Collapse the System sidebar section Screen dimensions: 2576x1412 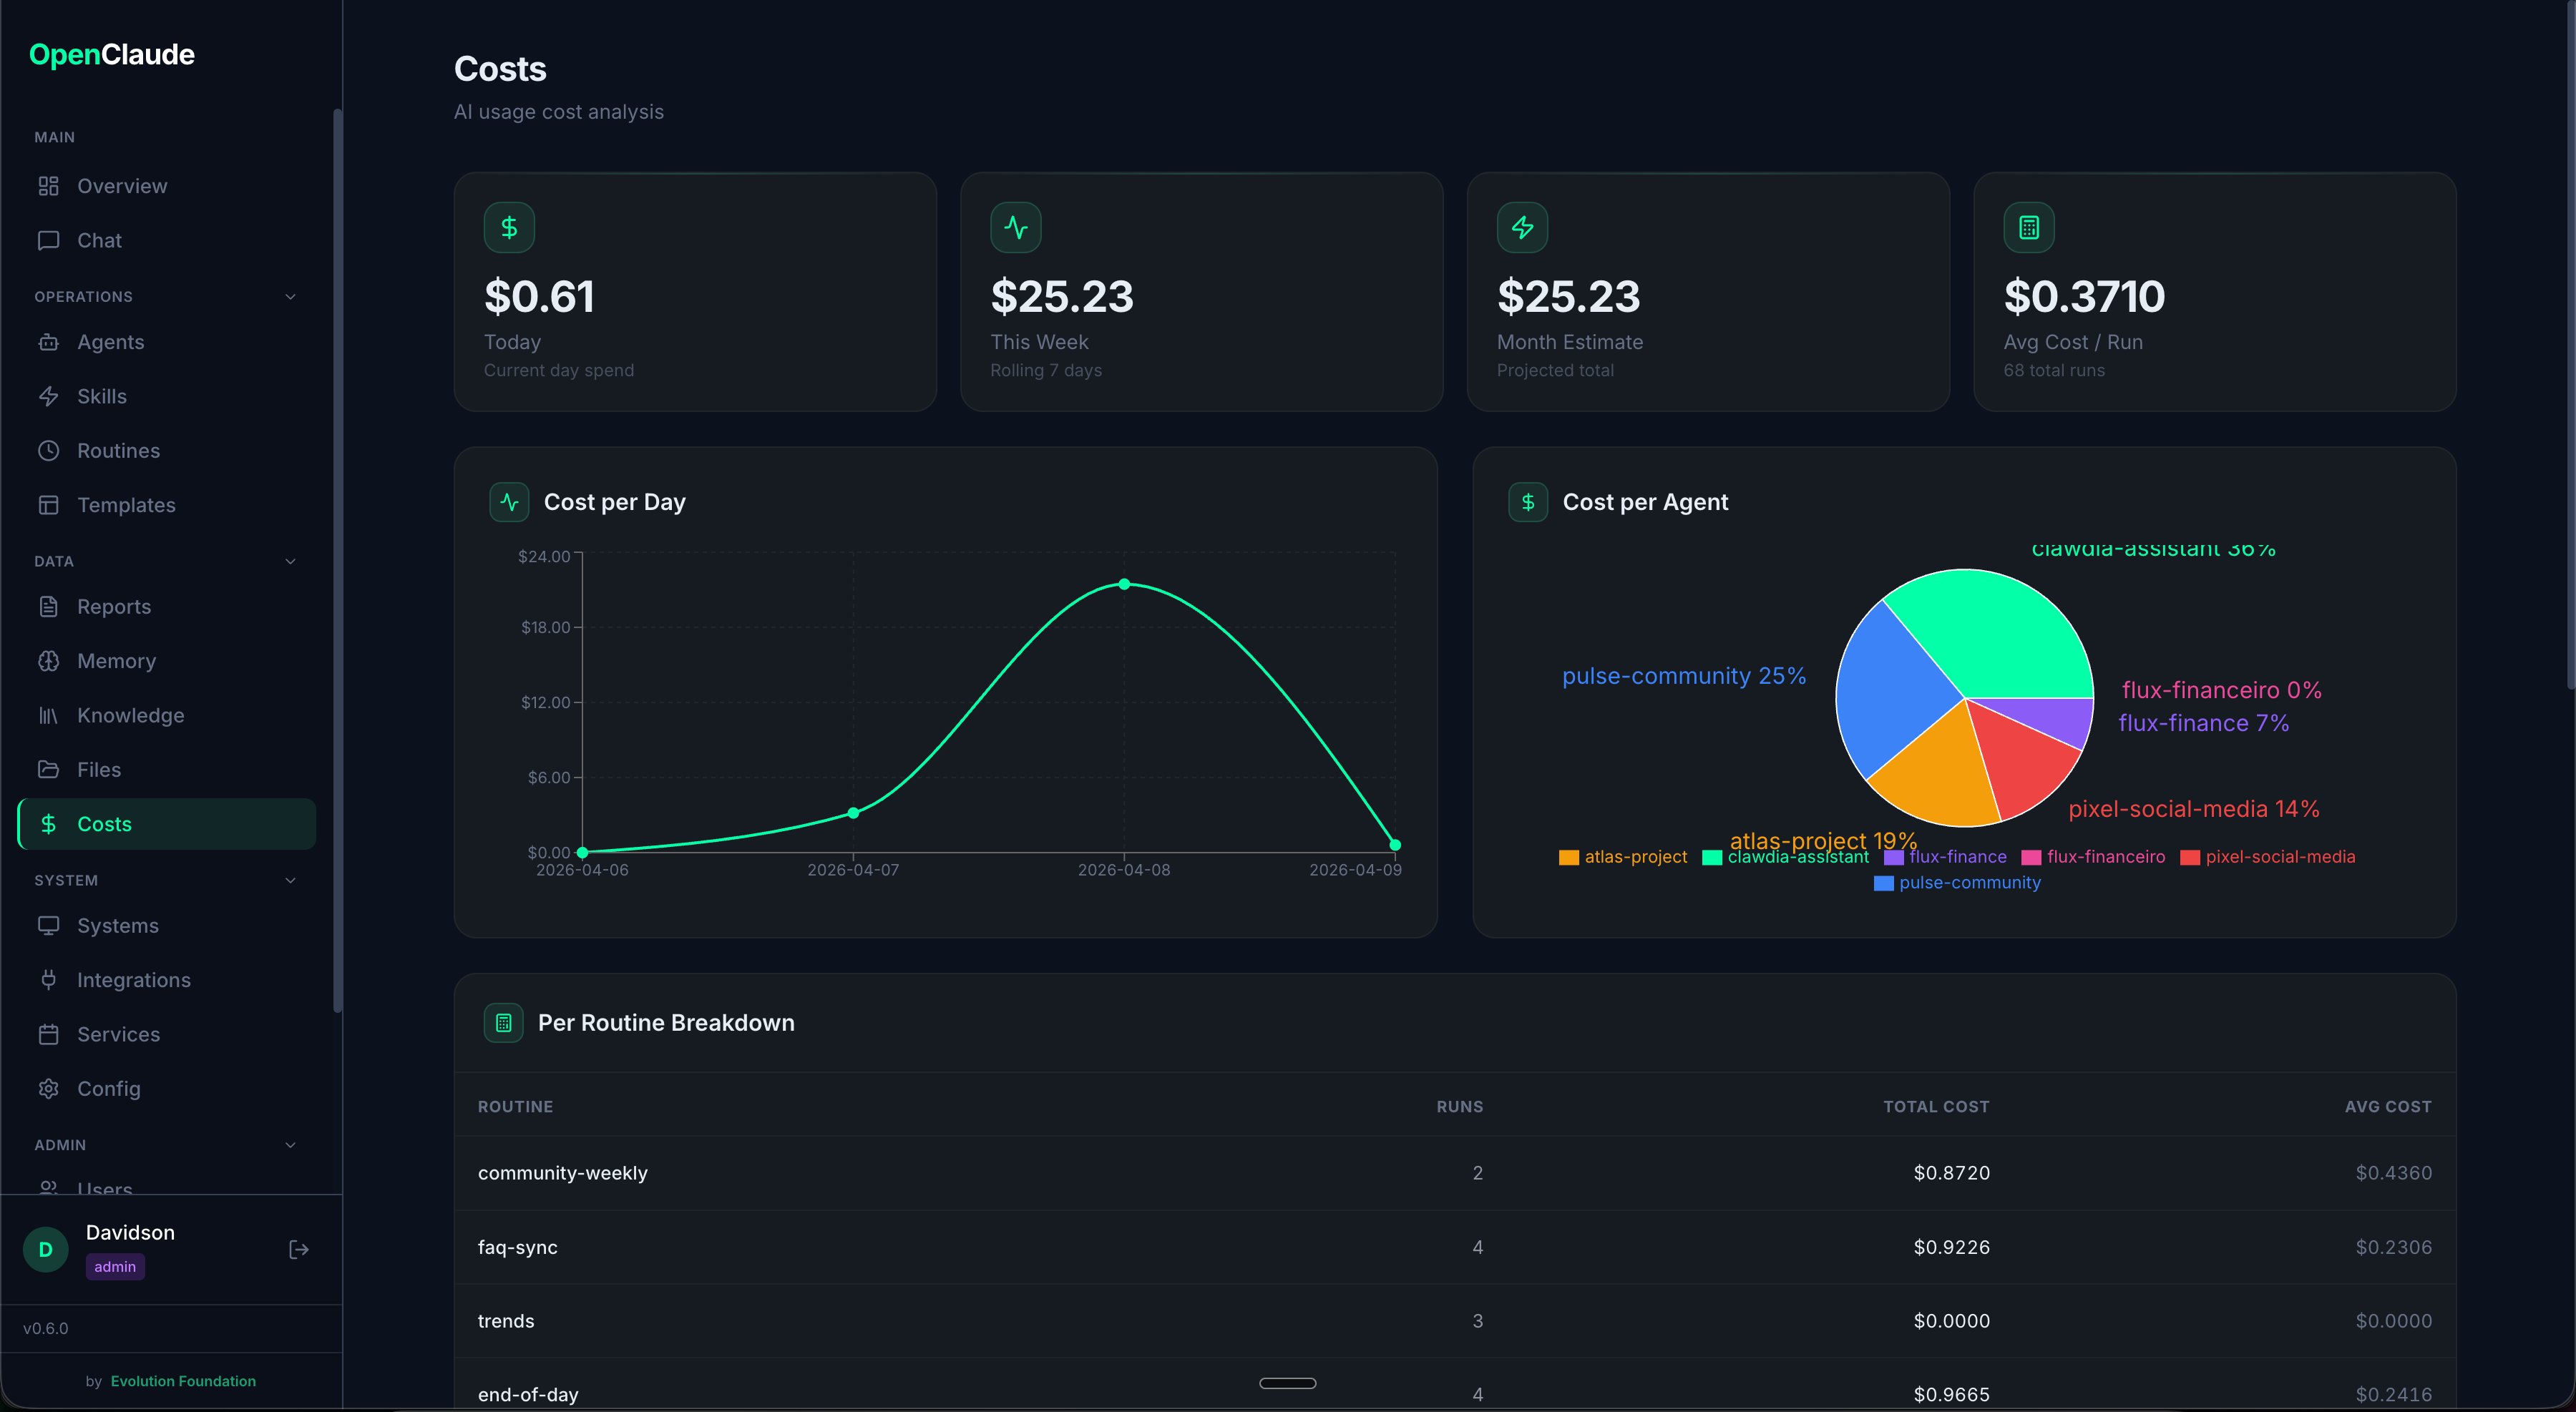coord(290,881)
